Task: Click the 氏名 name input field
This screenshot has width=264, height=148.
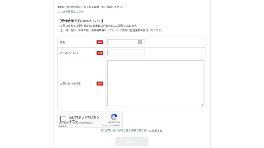Action: (126, 42)
